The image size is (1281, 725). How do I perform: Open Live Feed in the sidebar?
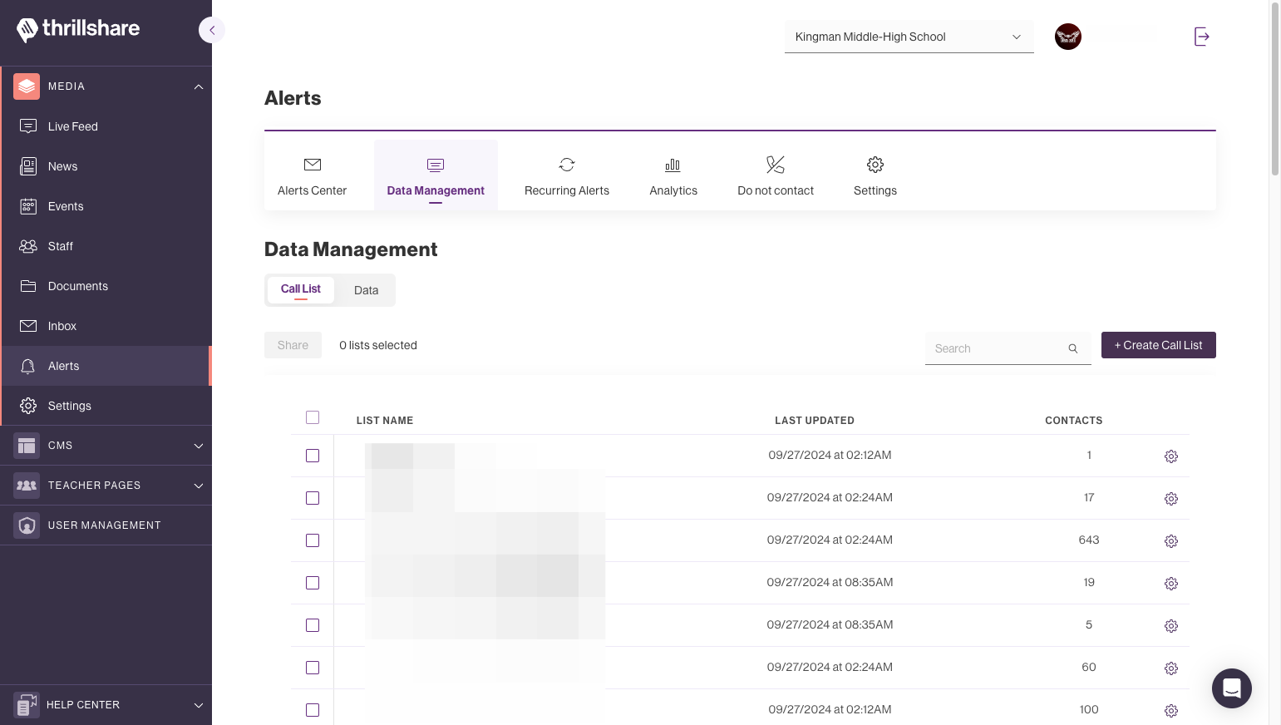point(106,126)
